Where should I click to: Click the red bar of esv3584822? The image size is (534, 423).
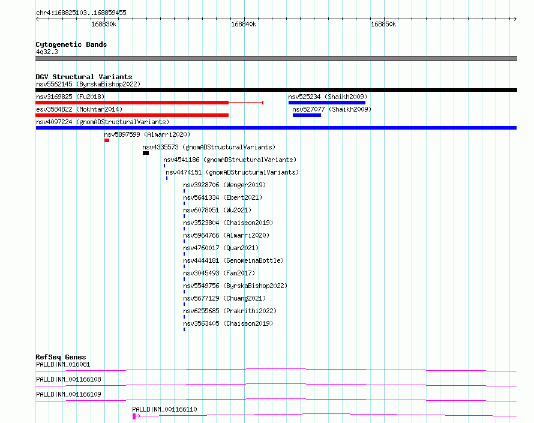point(132,115)
